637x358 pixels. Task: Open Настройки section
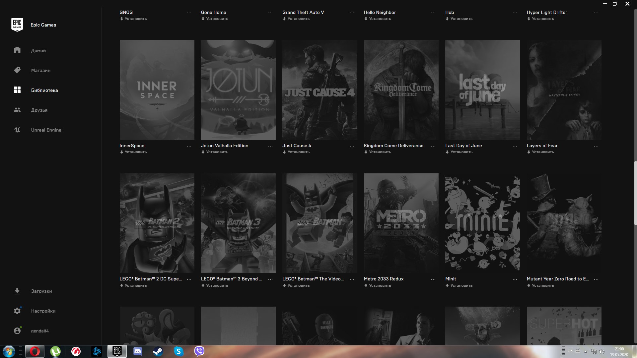point(43,311)
